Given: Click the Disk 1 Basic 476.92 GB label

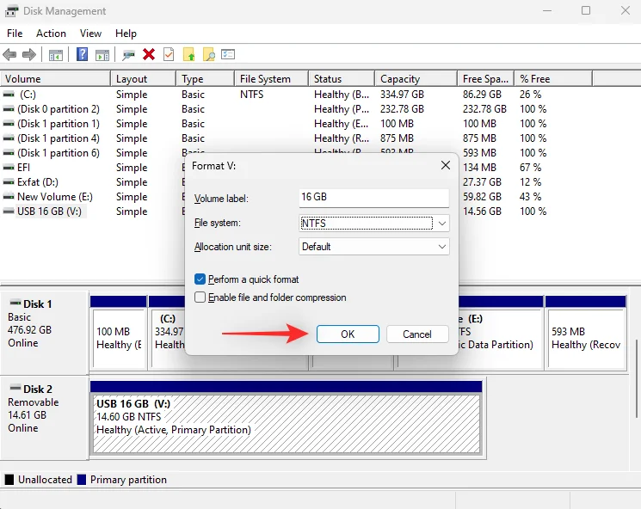Looking at the screenshot, I should coord(45,332).
